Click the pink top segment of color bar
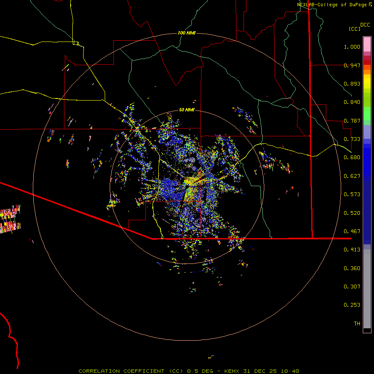This screenshot has width=374, height=374. point(367,44)
